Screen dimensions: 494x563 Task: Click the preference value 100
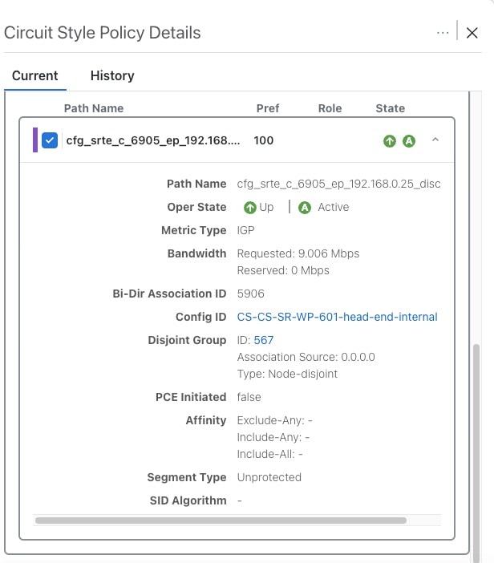pyautogui.click(x=264, y=140)
